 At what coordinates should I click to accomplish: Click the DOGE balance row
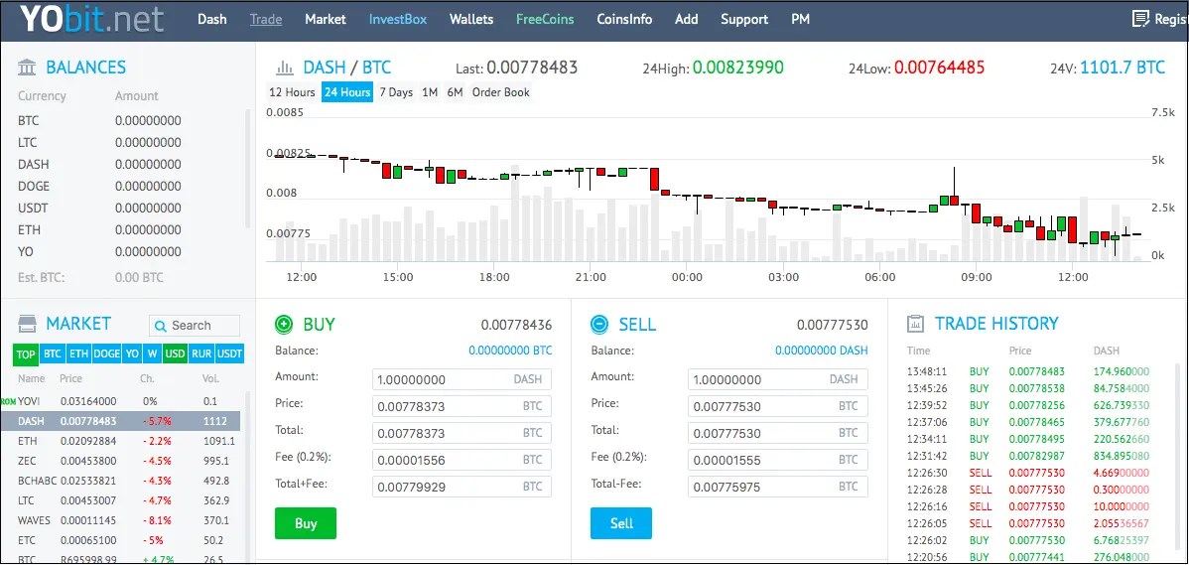coord(127,186)
